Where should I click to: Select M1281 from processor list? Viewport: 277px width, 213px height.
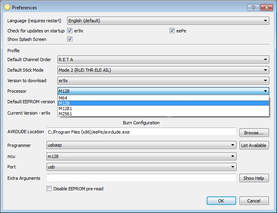pos(163,109)
